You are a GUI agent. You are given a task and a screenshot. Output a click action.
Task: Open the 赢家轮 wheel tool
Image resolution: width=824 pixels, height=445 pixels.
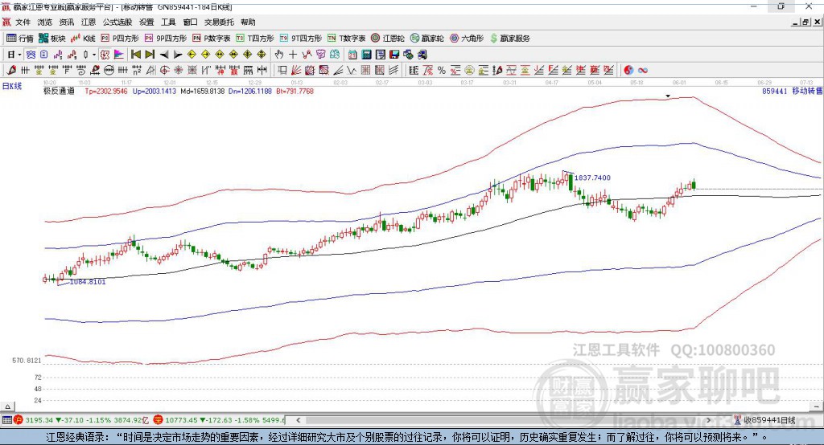click(x=426, y=39)
